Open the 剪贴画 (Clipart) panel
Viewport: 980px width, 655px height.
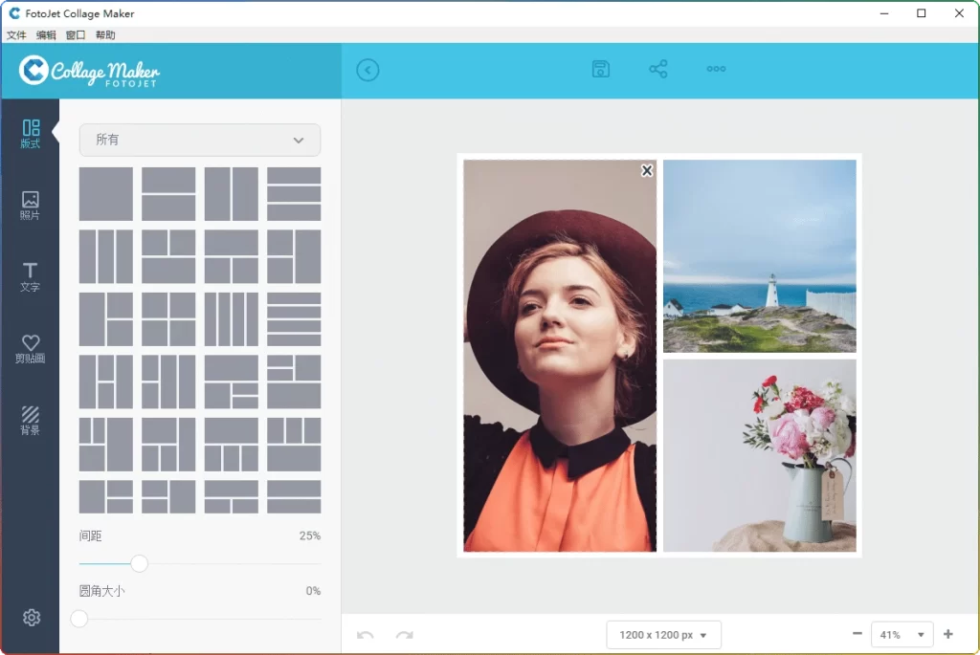pos(32,344)
